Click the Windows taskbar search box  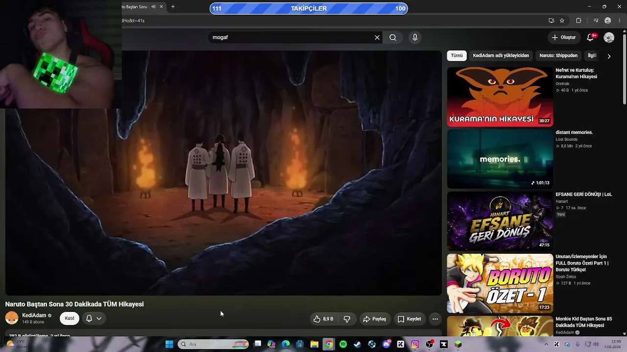pyautogui.click(x=213, y=344)
